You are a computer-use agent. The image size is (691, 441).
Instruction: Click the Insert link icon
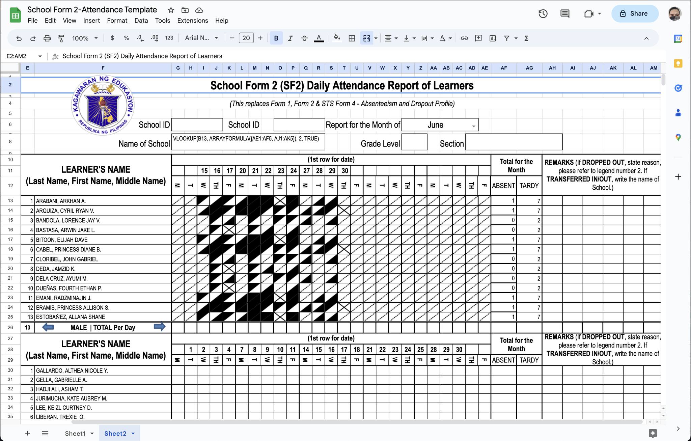[464, 38]
